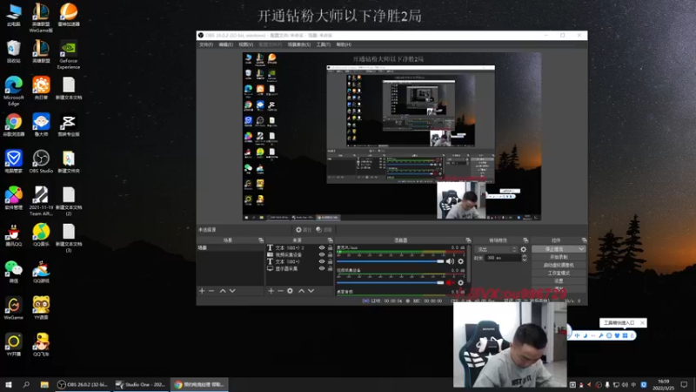Viewport: 696px width, 392px height.
Task: Select the 鲁大师 desktop icon
Action: click(41, 125)
